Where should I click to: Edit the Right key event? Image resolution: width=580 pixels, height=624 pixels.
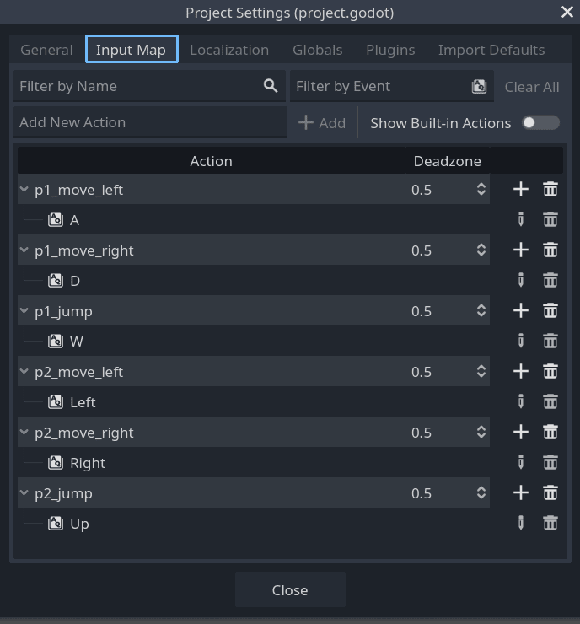coord(521,463)
